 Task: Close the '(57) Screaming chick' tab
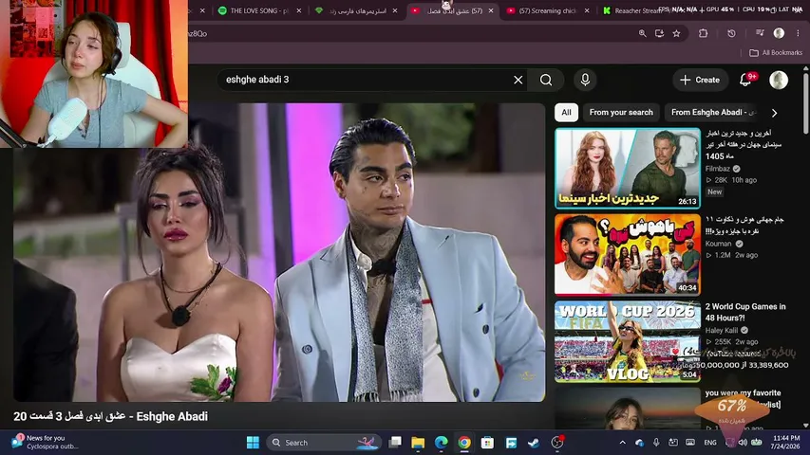[x=586, y=10]
